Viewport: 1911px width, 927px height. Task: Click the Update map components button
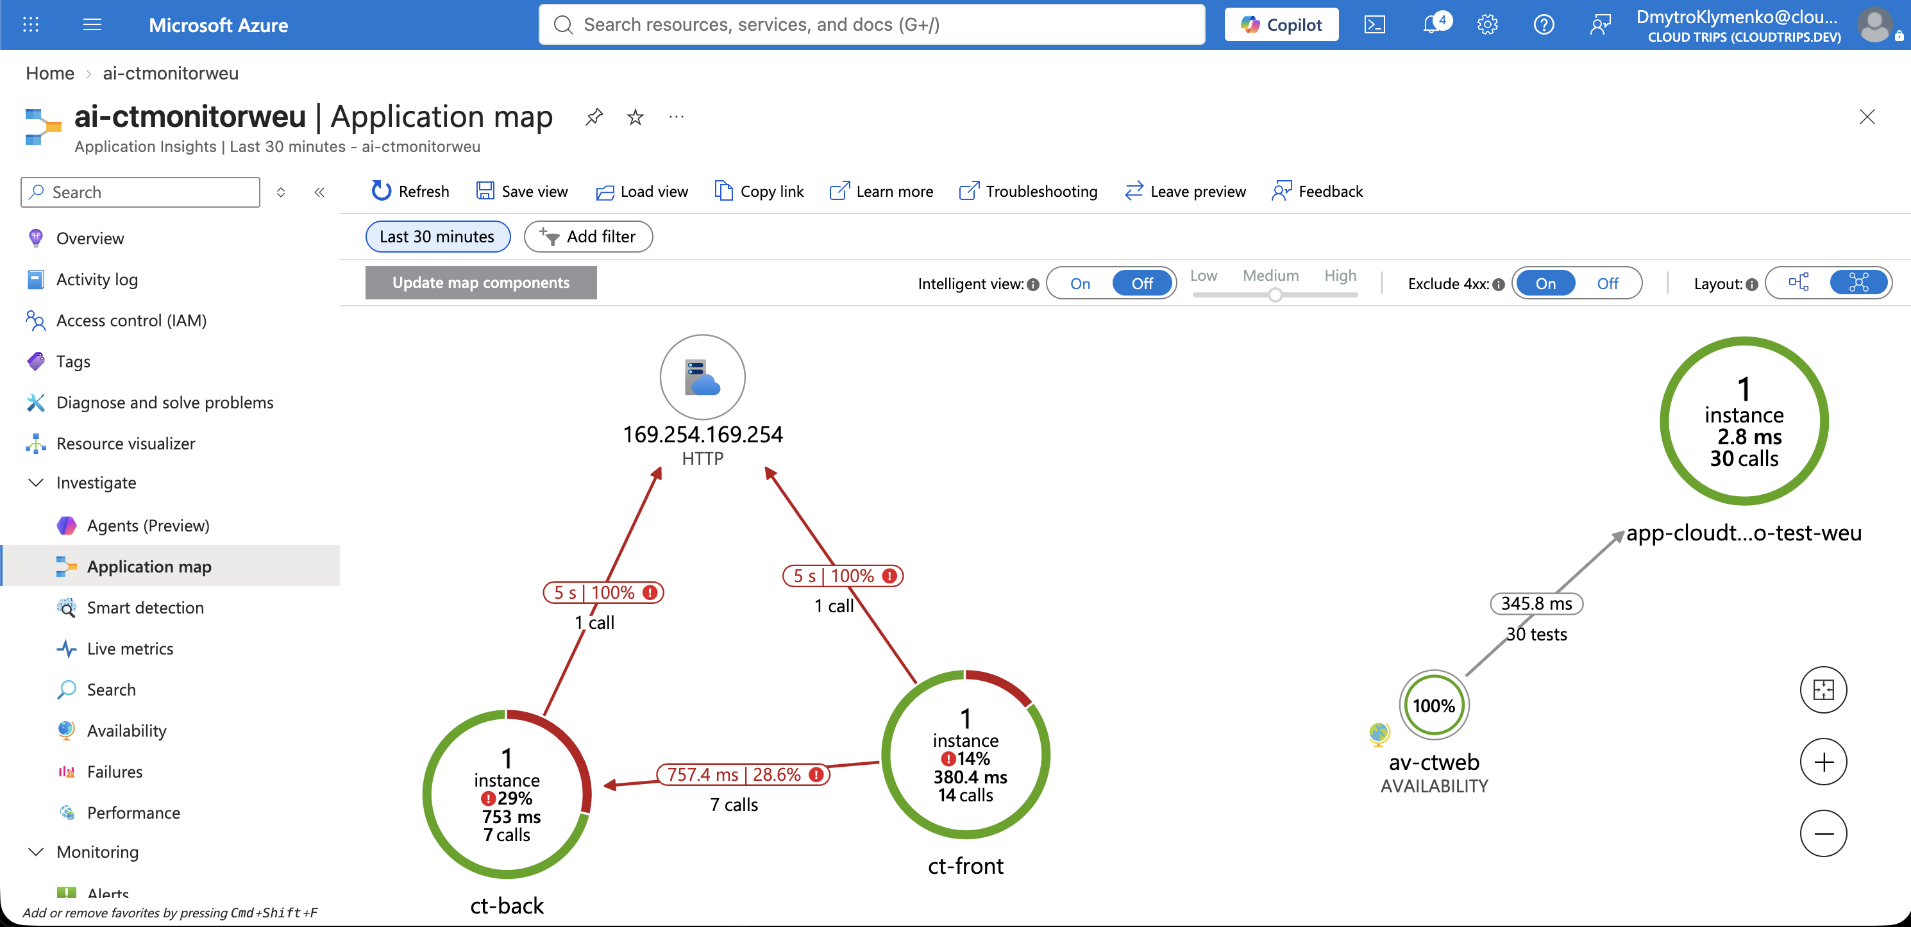pos(481,283)
